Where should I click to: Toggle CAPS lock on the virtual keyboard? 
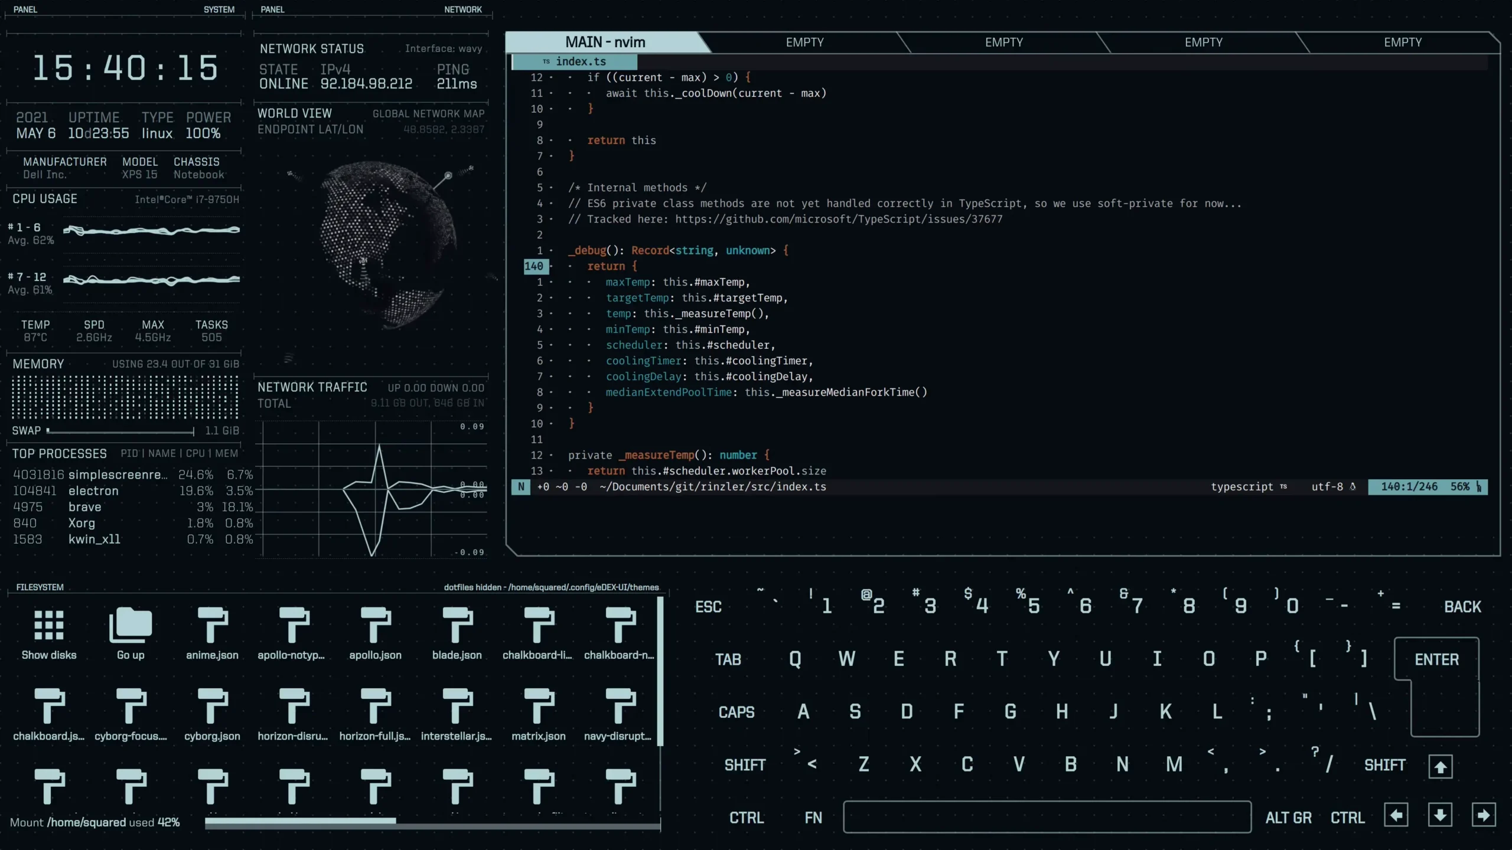736,712
